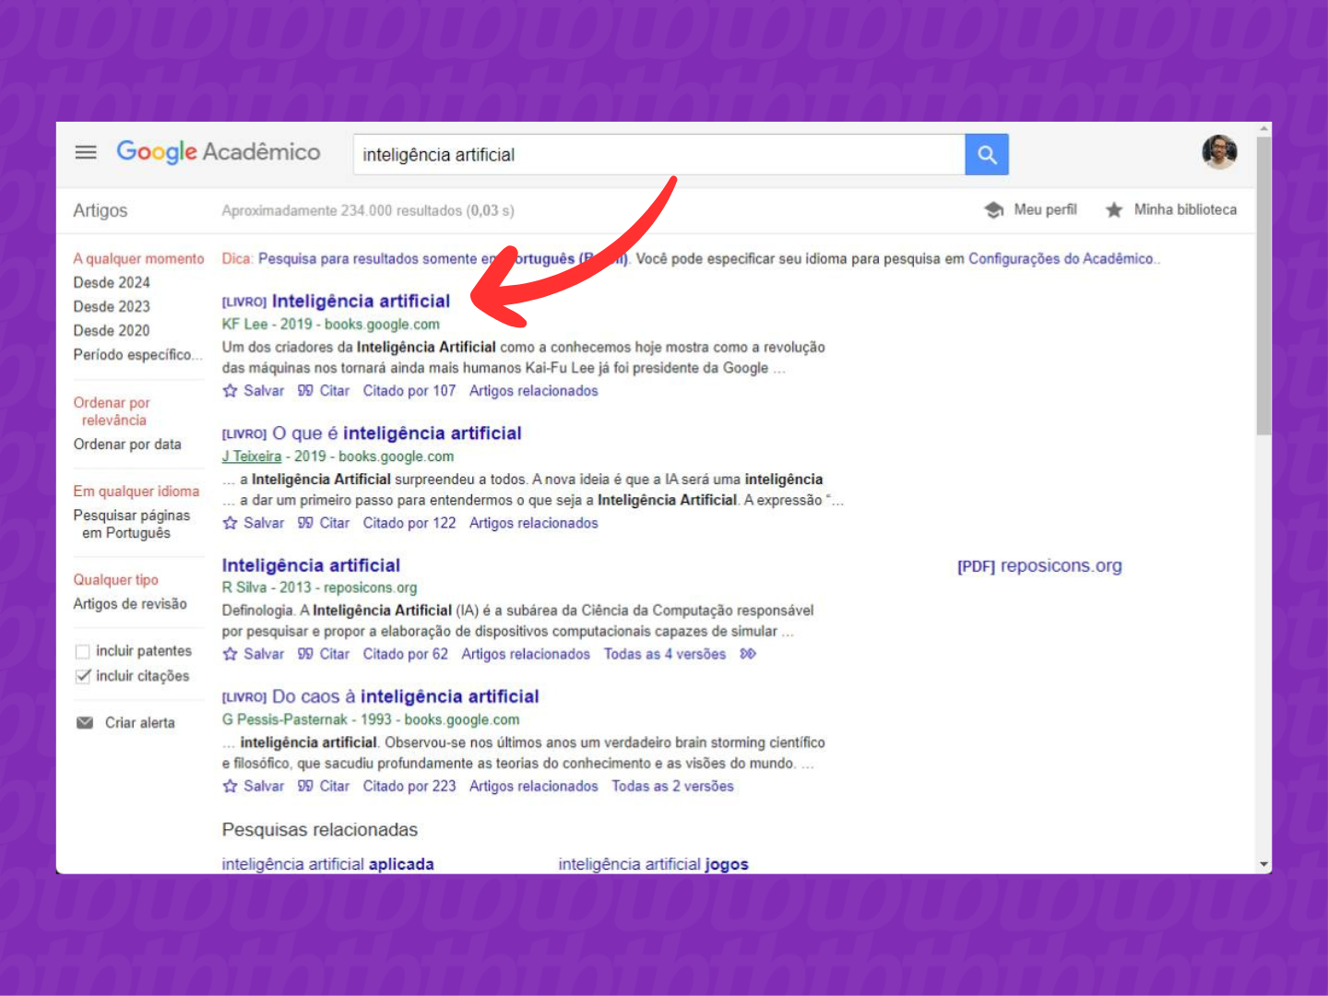Enable the "incluir patentes" checkbox
This screenshot has width=1328, height=996.
tap(82, 650)
